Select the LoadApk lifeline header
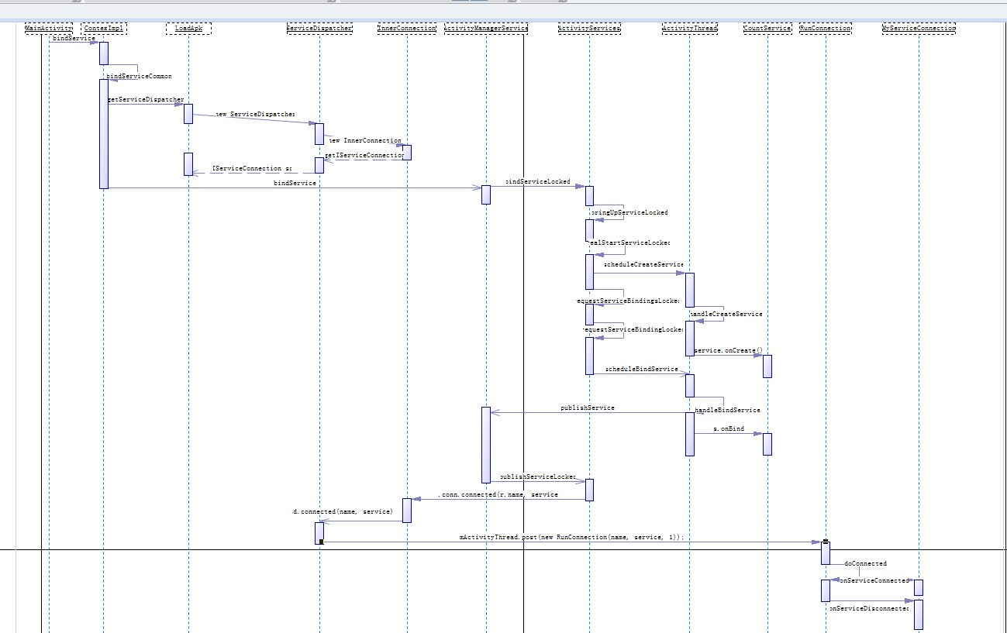Viewport: 1007px width, 633px height. 188,29
